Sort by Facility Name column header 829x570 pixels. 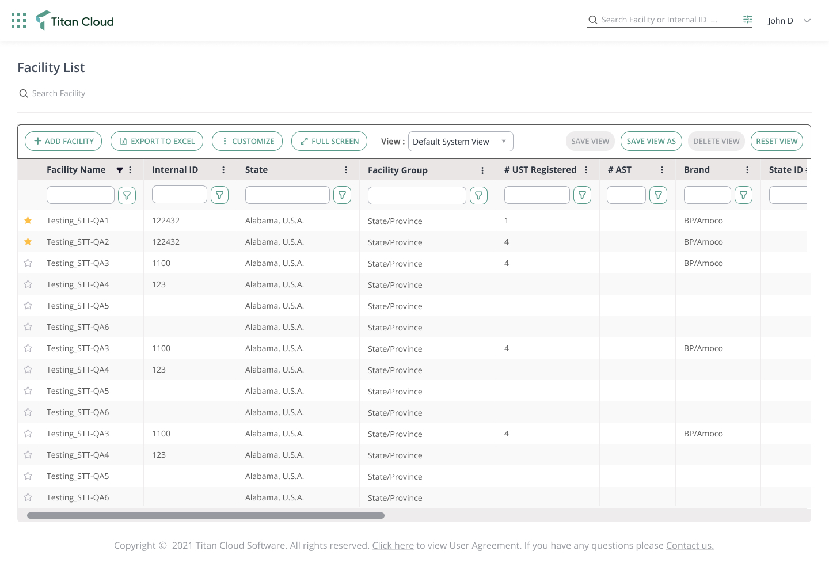coord(76,170)
